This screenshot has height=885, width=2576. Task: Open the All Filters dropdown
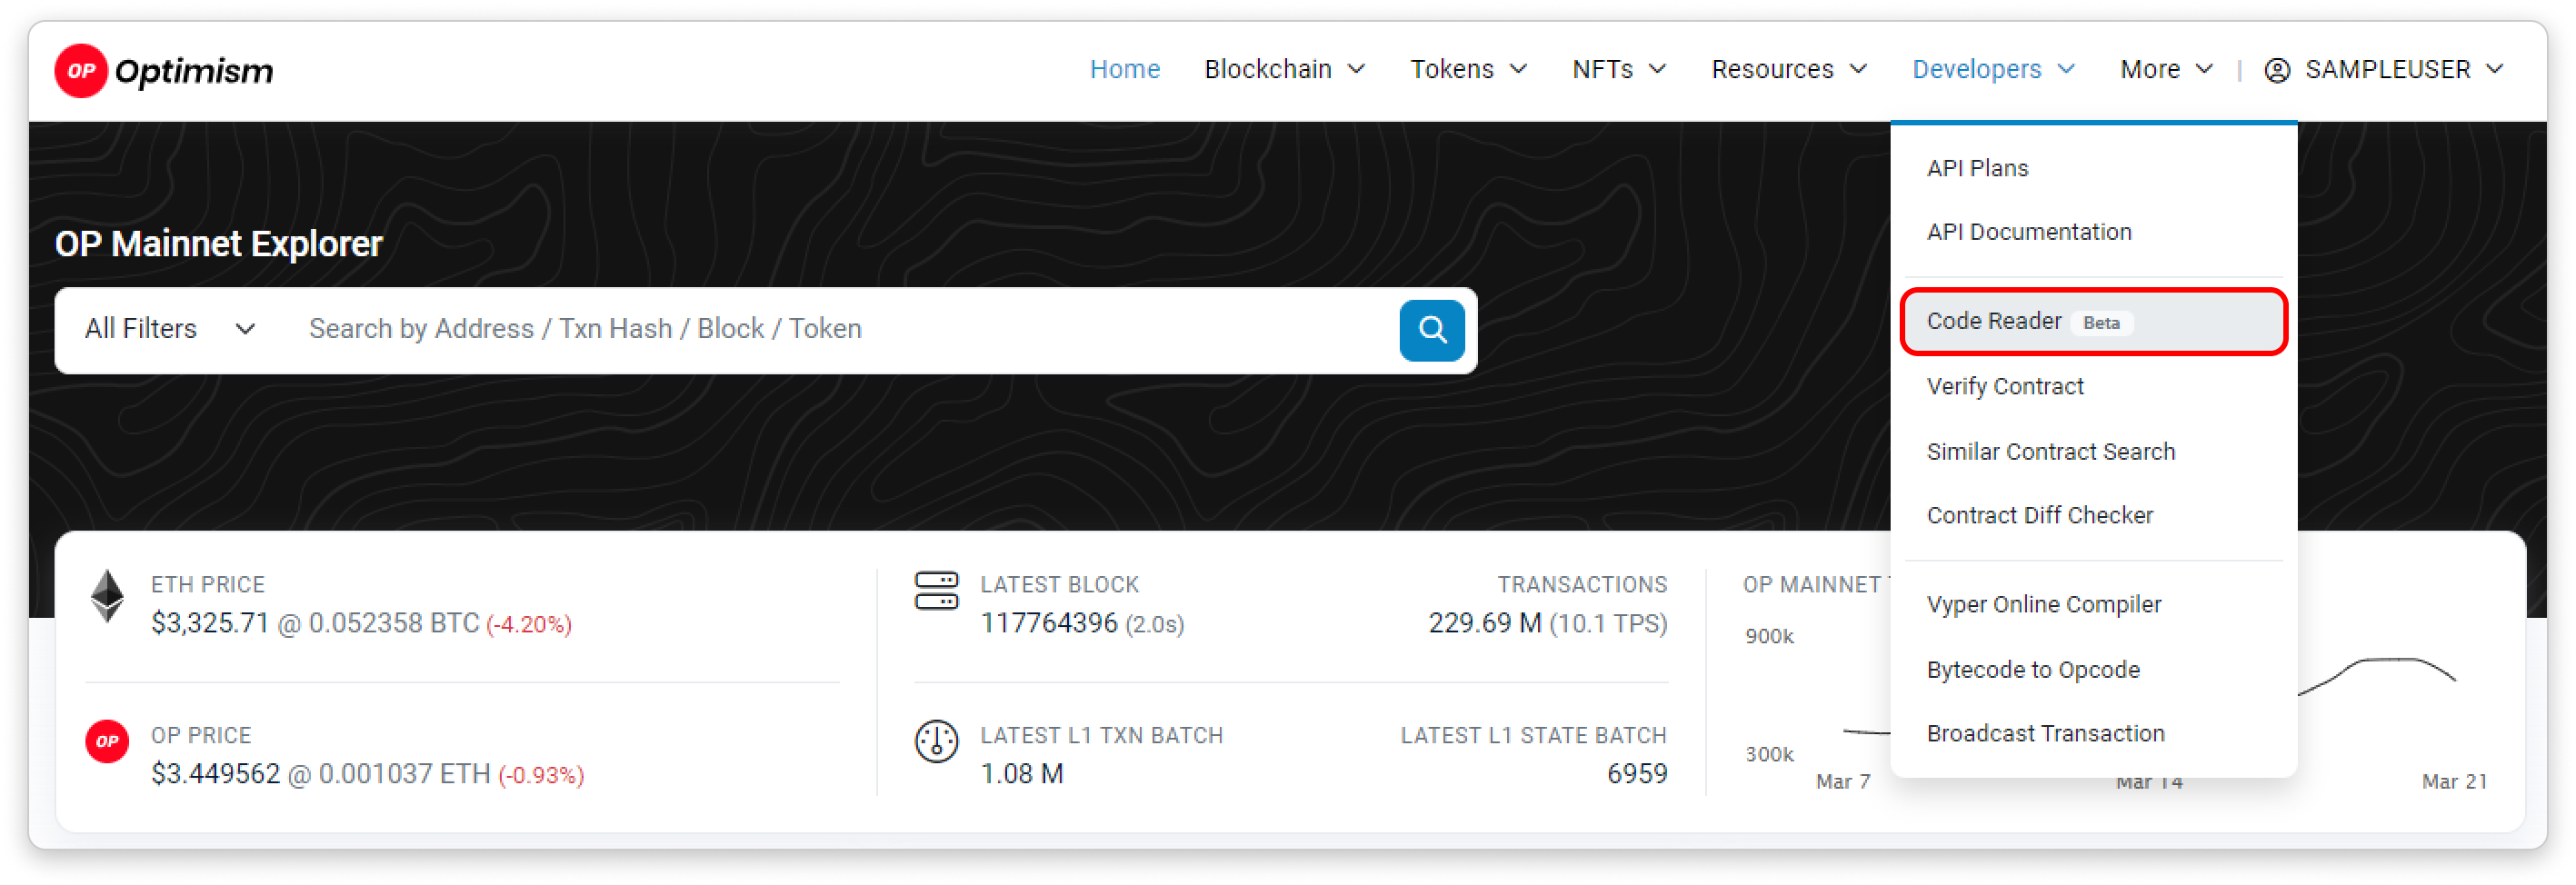tap(170, 329)
